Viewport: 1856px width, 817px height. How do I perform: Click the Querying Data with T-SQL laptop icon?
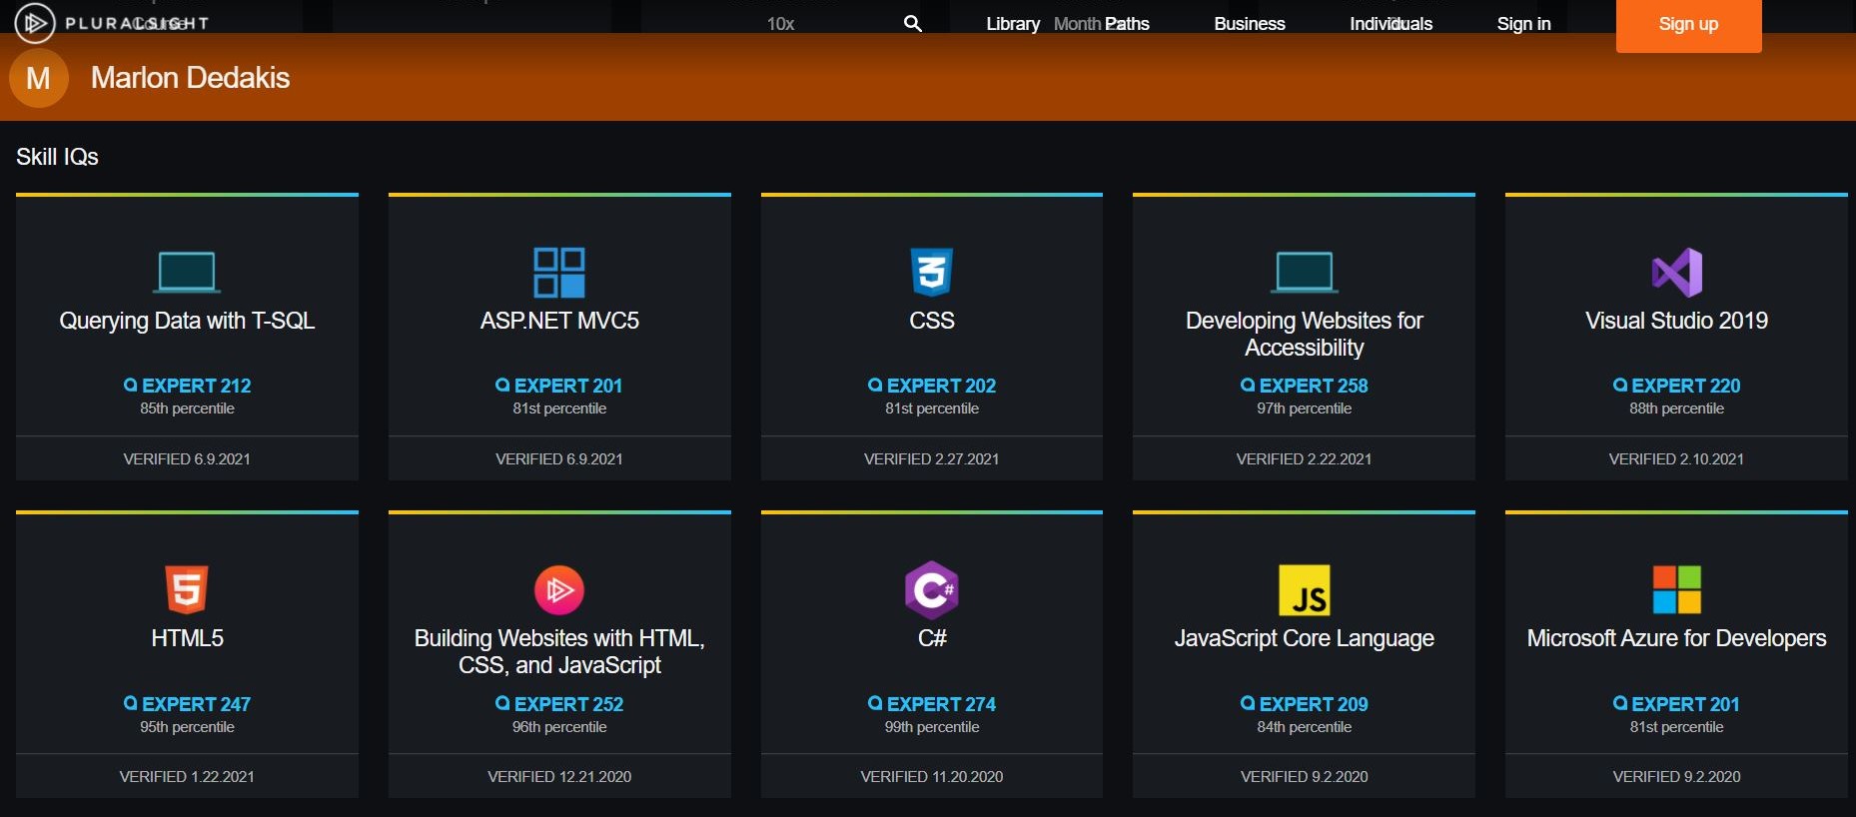187,272
